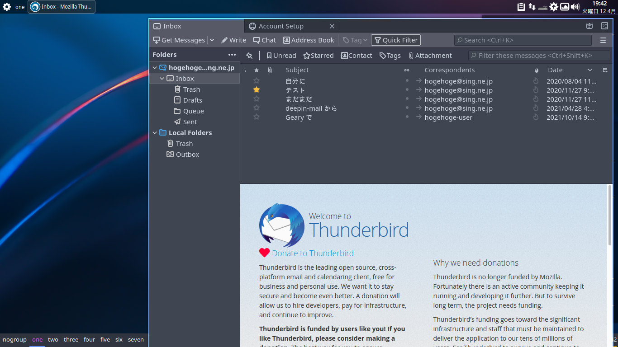Viewport: 618px width, 347px height.
Task: Open the column picker icon
Action: coord(605,70)
